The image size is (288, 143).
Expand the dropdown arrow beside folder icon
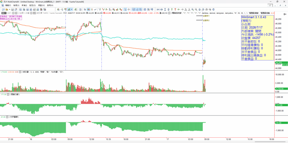point(10,9)
